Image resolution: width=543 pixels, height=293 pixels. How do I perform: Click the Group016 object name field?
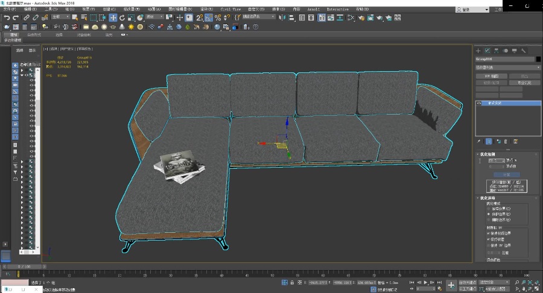click(504, 59)
